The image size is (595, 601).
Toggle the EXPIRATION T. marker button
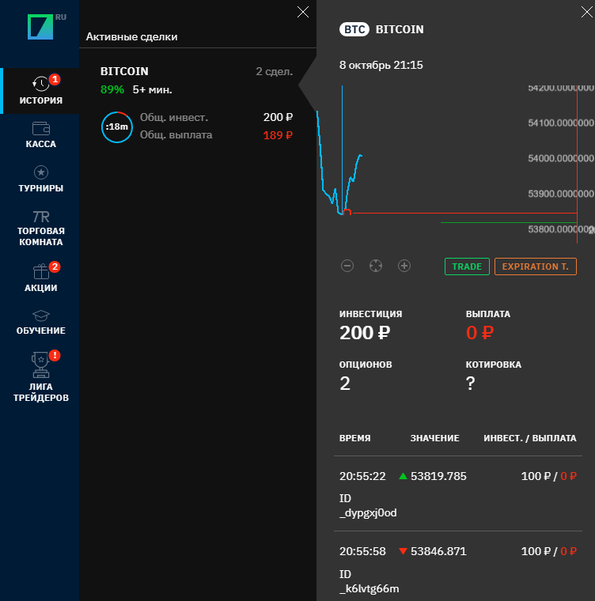click(x=536, y=266)
